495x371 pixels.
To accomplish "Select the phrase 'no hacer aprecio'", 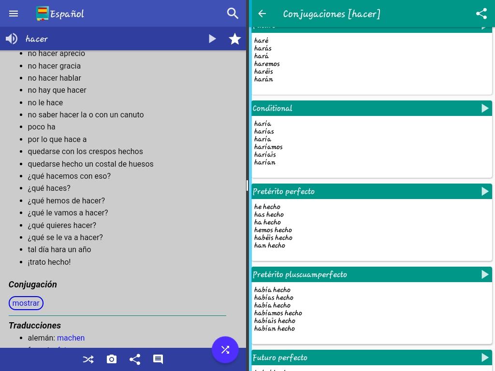I will (x=56, y=53).
